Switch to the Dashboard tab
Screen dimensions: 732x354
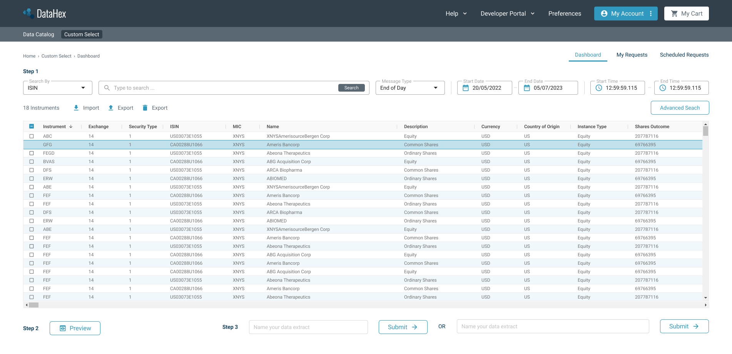coord(588,55)
